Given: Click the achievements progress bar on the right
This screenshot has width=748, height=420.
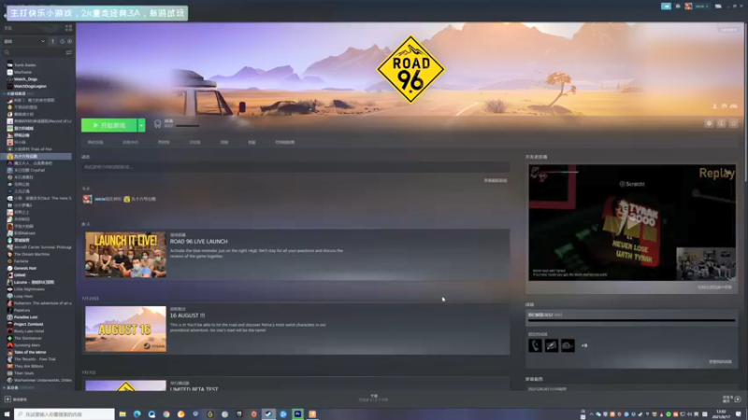Looking at the screenshot, I should pyautogui.click(x=632, y=320).
